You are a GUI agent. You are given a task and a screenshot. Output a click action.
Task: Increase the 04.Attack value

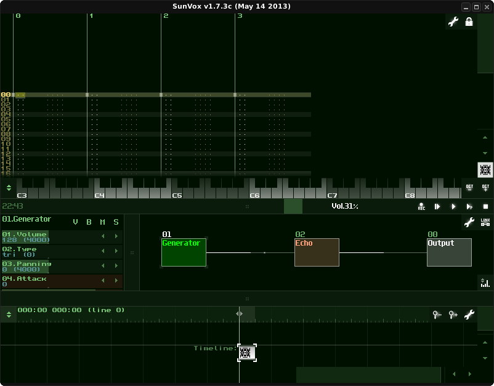[x=116, y=280]
